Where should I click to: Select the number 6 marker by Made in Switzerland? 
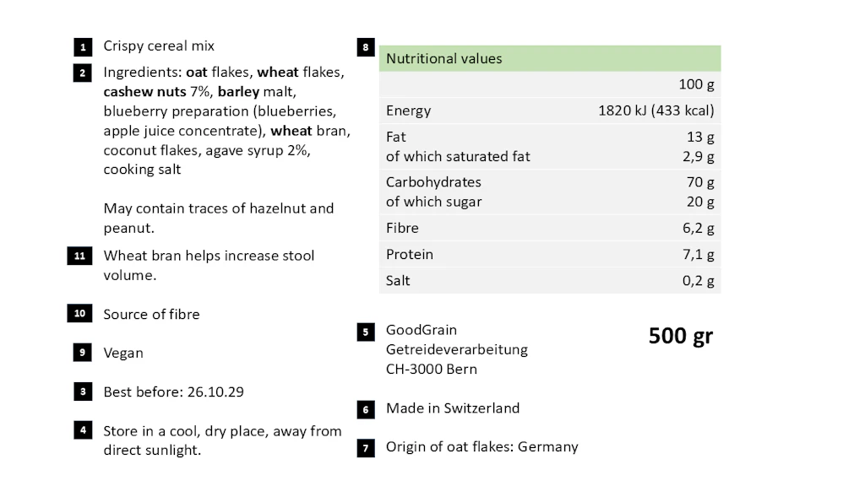366,410
